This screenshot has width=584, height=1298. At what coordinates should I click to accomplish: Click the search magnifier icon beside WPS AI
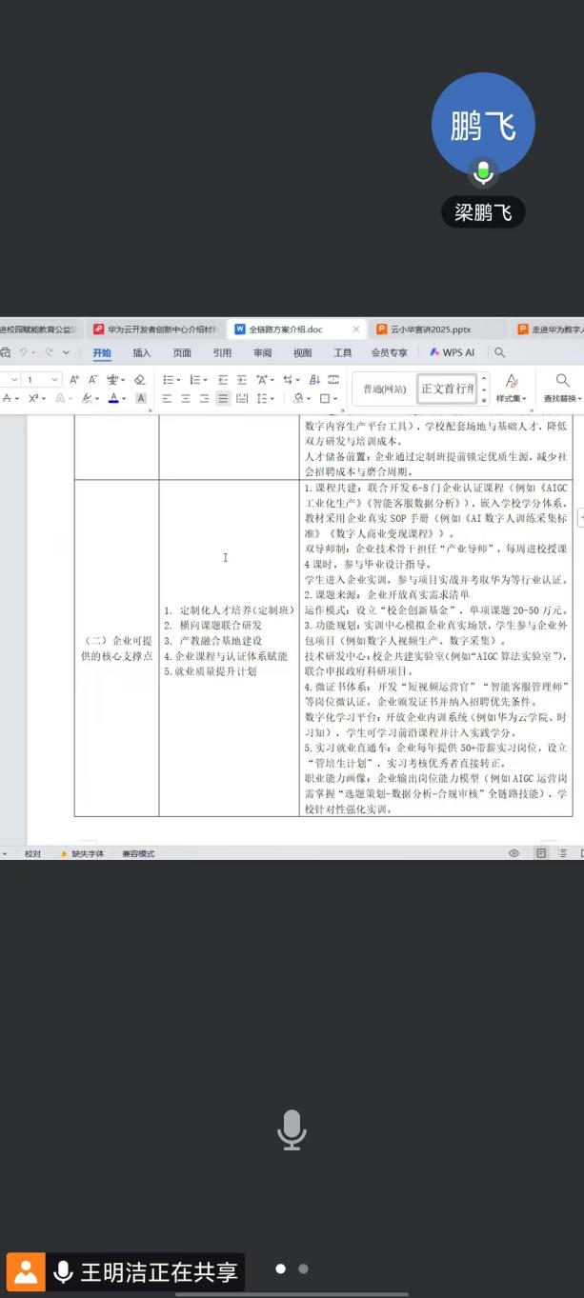499,352
